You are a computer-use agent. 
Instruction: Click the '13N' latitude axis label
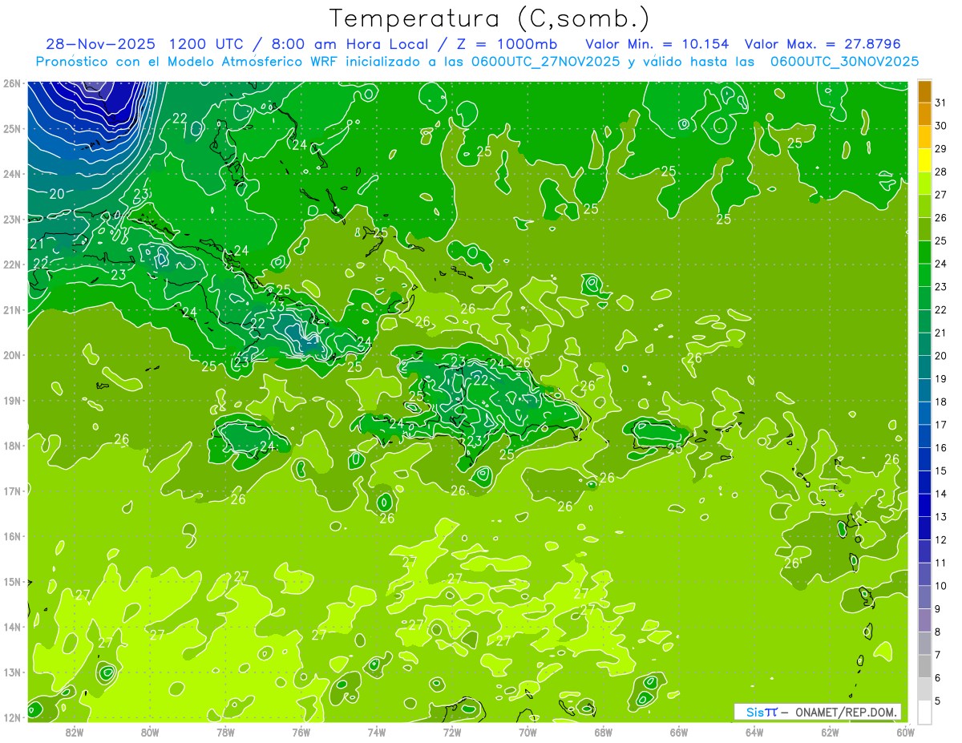[x=12, y=672]
